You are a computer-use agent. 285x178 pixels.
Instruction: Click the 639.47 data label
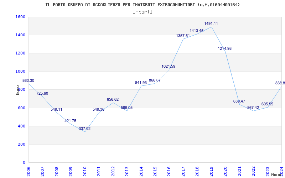tap(239, 101)
